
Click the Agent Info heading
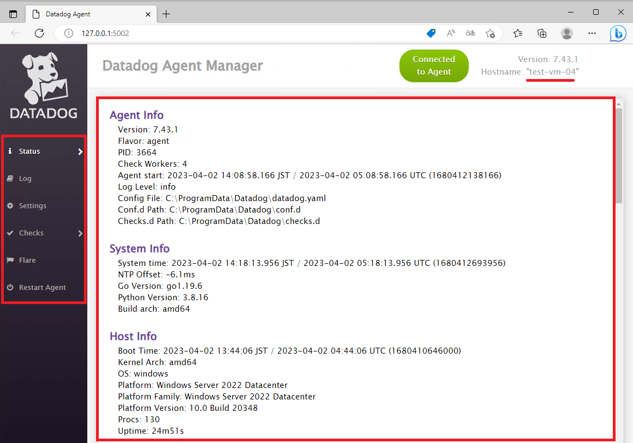[x=136, y=116]
